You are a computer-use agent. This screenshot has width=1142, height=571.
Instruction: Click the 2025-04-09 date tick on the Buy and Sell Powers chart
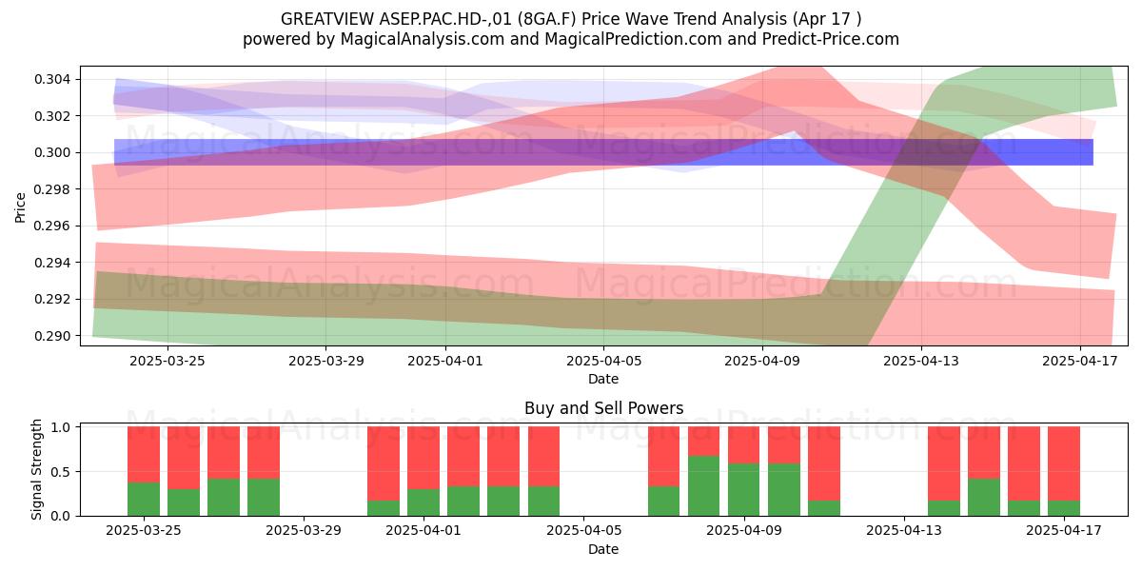pyautogui.click(x=743, y=531)
